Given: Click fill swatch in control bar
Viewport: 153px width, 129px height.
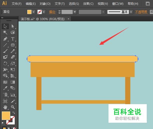Looking at the screenshot, I should click(29, 12).
